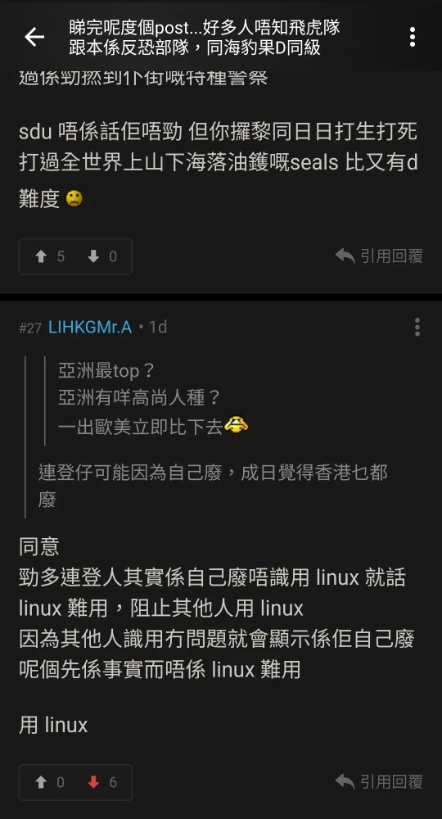This screenshot has width=442, height=819.
Task: Open more options for post #27
Action: coord(417,327)
